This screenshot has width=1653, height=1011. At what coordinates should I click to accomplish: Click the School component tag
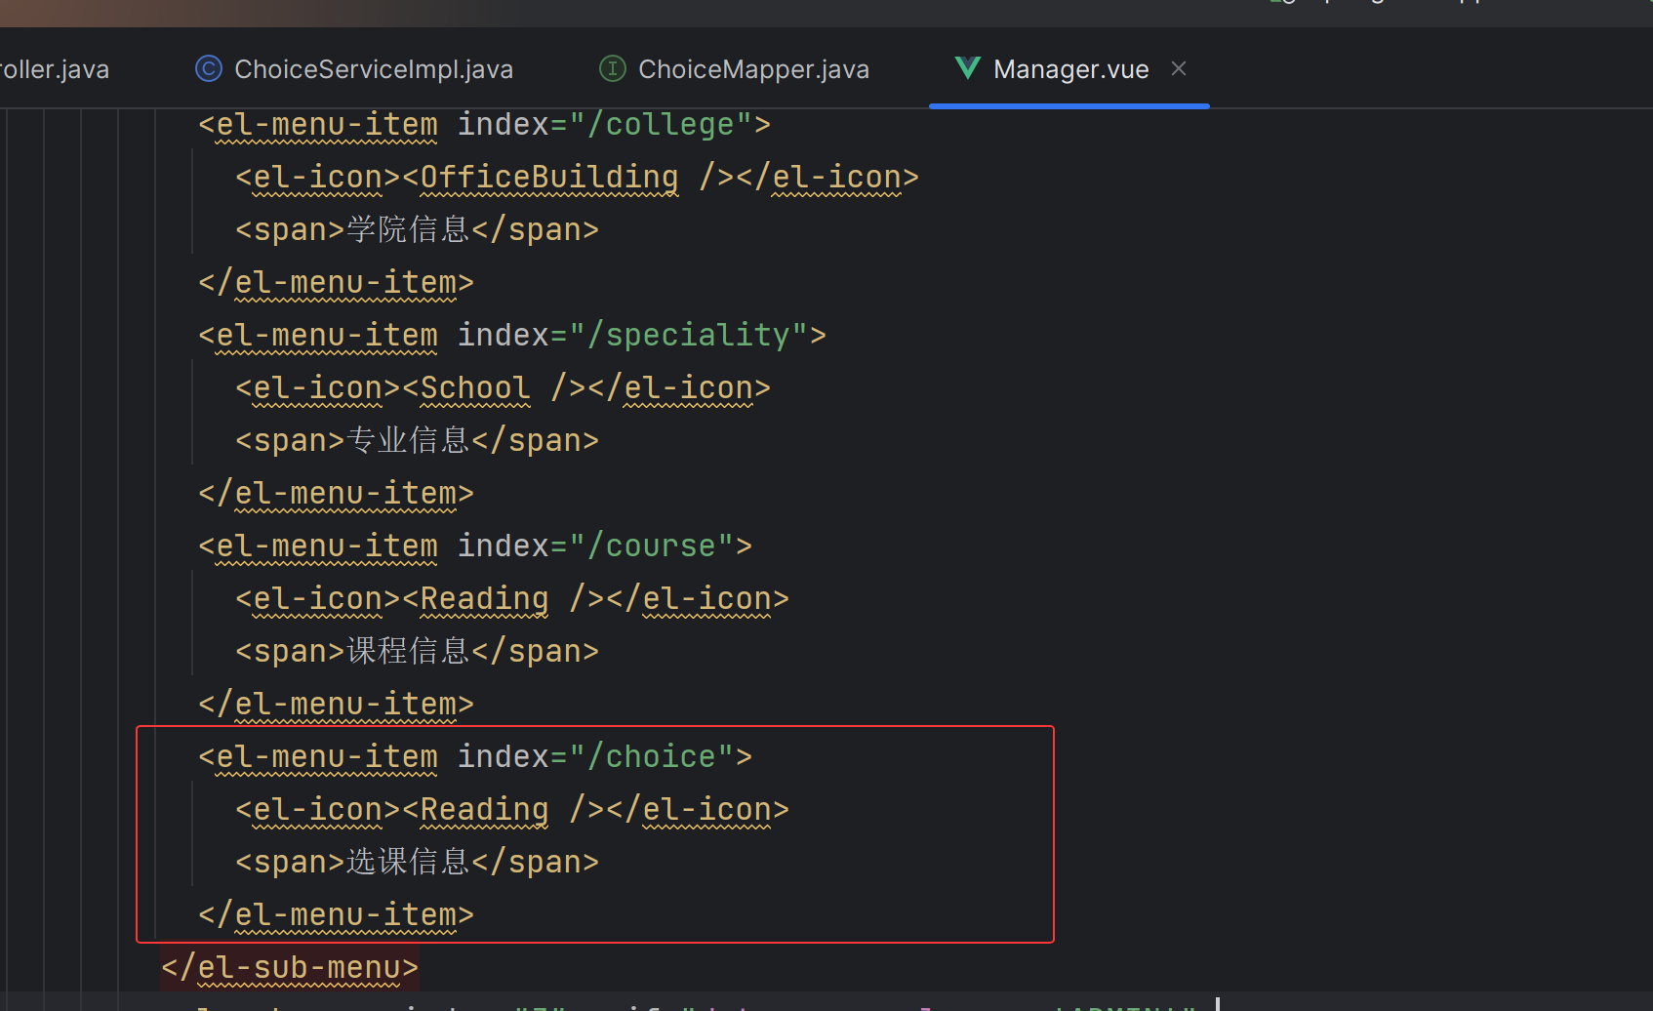475,388
